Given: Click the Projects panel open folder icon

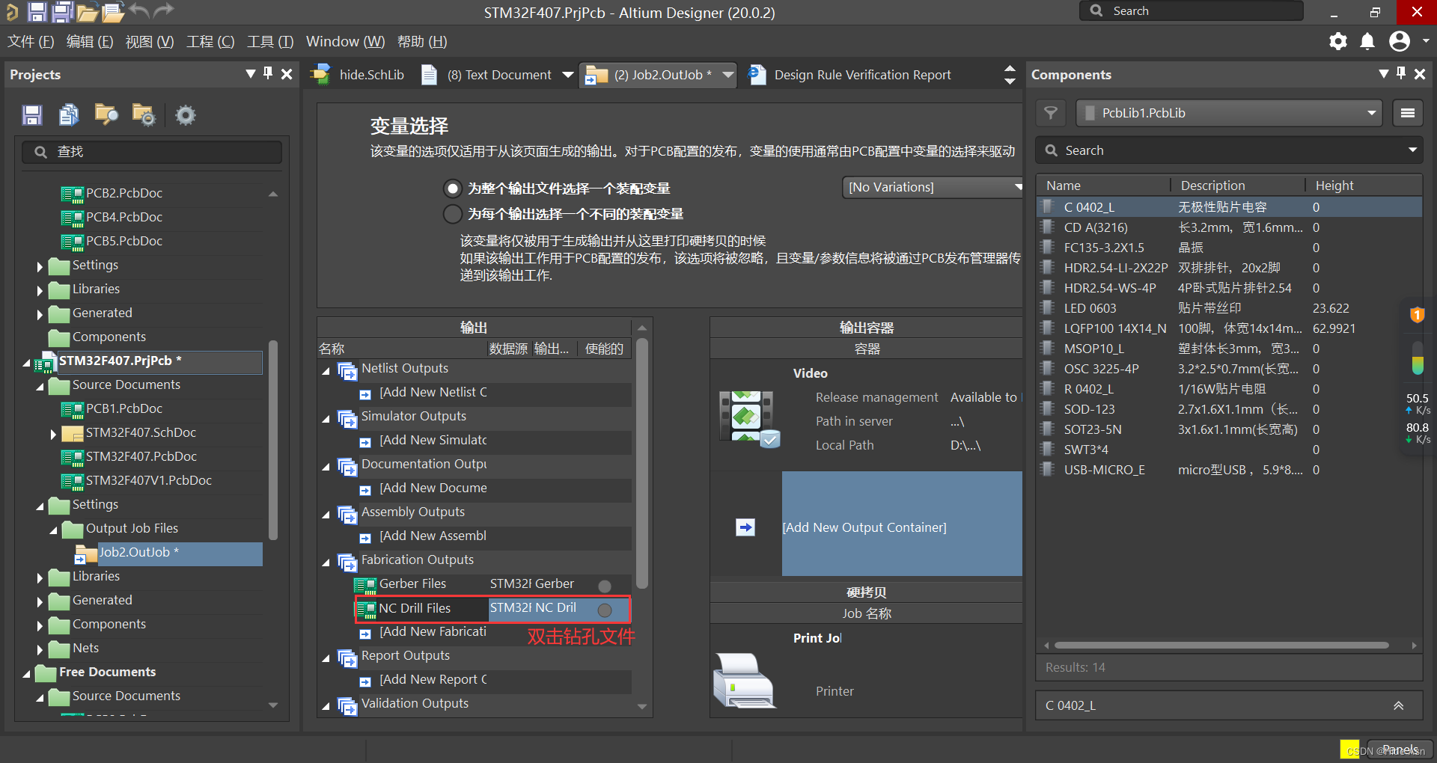Looking at the screenshot, I should point(106,114).
